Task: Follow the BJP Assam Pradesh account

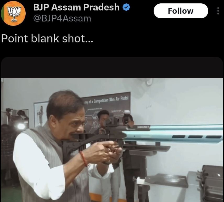Action: 181,11
